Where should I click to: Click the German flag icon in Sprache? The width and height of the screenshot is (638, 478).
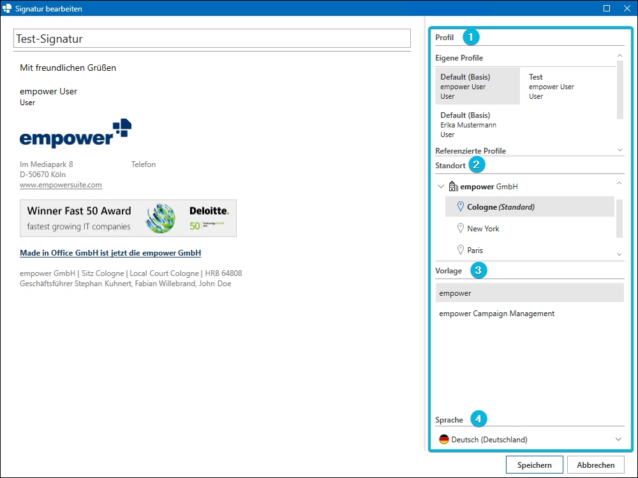tap(444, 439)
